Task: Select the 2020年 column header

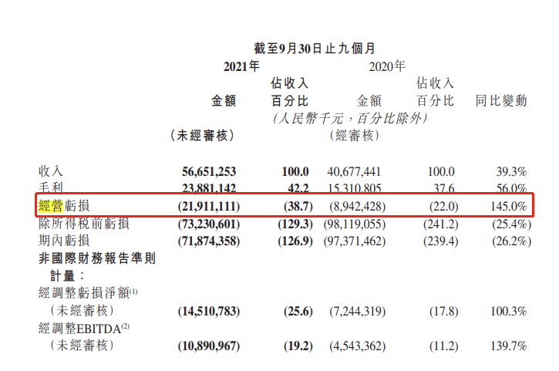Action: [x=386, y=67]
